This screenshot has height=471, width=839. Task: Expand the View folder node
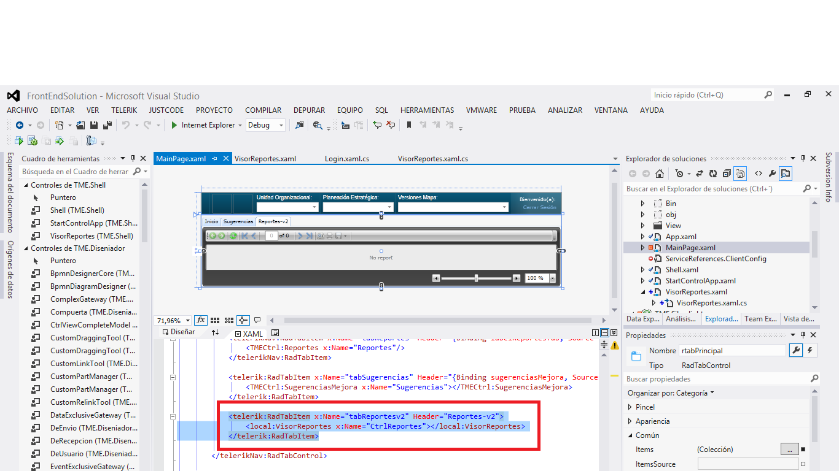(x=643, y=226)
